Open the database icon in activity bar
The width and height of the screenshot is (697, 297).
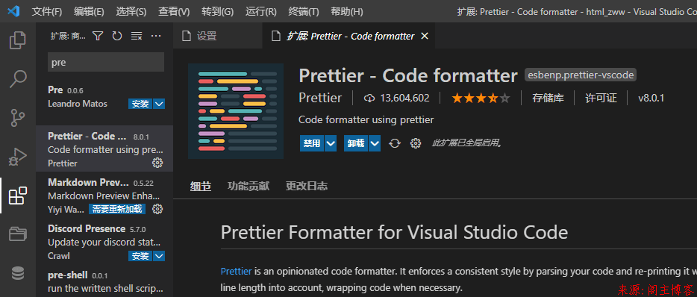tap(18, 273)
